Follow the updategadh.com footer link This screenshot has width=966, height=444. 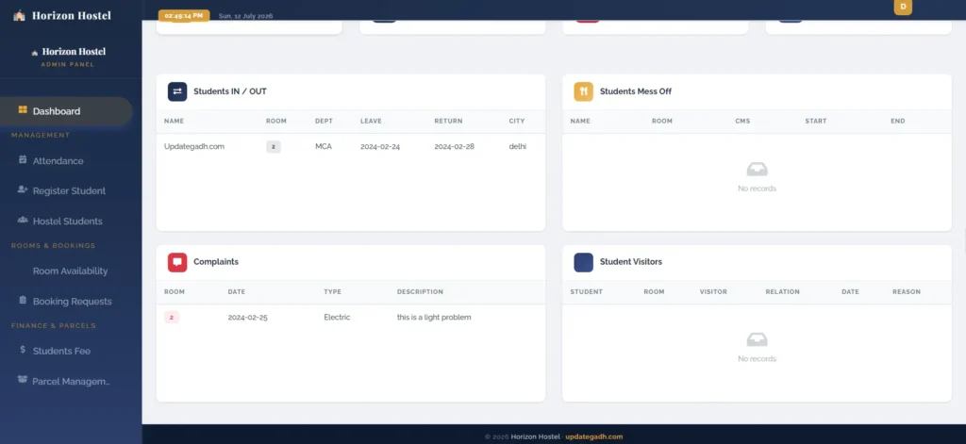(594, 436)
